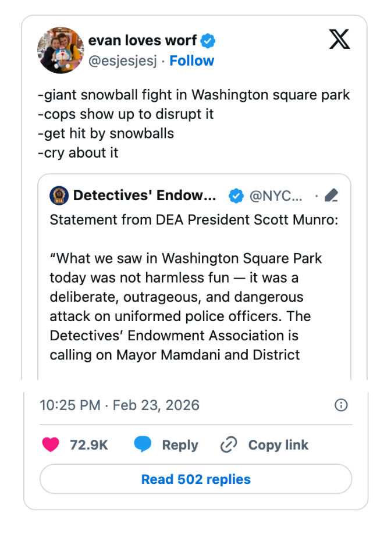This screenshot has height=534, width=391.
Task: Open the 'evan loves worf' display name
Action: point(143,41)
